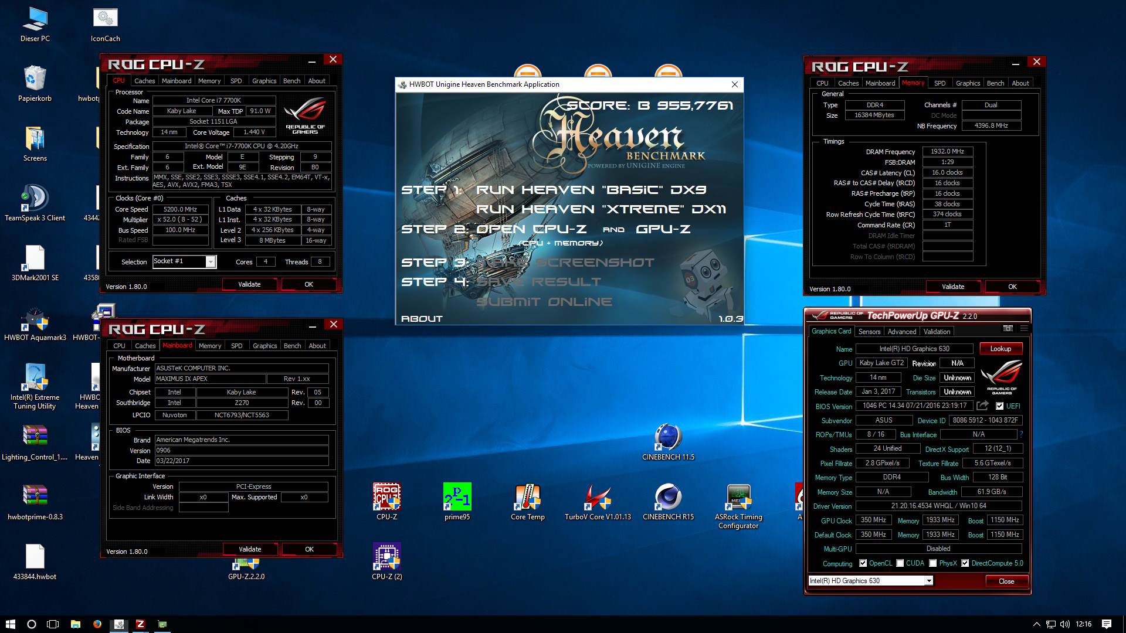Click the volume speaker tray icon
The width and height of the screenshot is (1126, 633).
click(x=1064, y=624)
